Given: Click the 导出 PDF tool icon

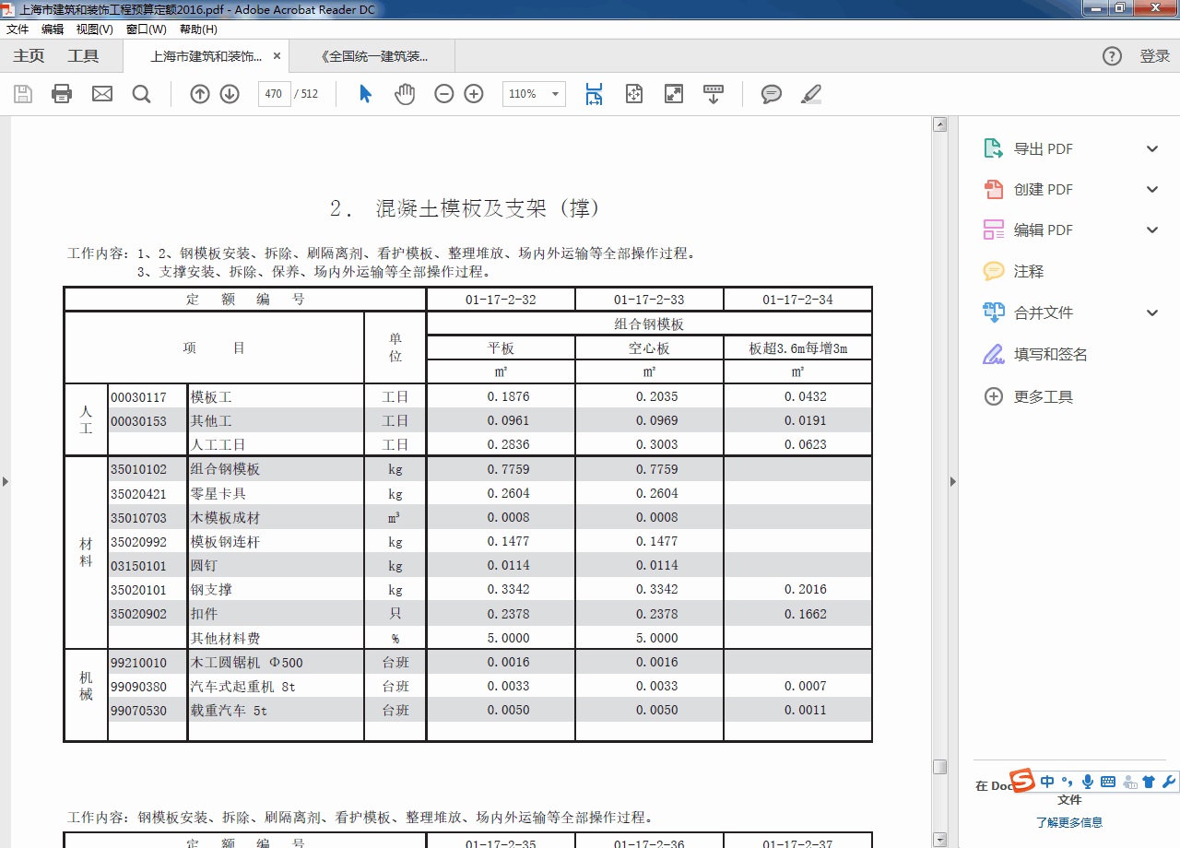Looking at the screenshot, I should tap(993, 148).
